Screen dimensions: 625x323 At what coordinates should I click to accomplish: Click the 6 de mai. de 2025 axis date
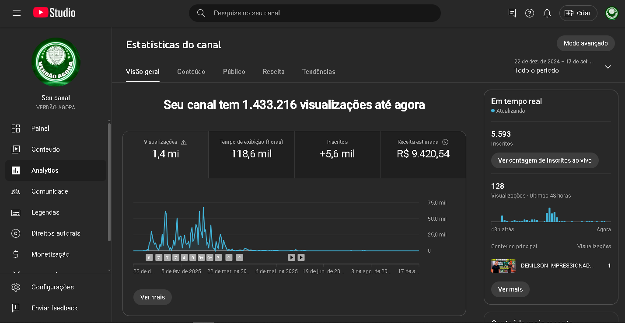pos(276,271)
